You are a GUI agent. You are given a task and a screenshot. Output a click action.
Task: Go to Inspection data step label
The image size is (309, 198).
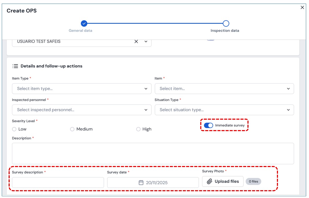(225, 31)
